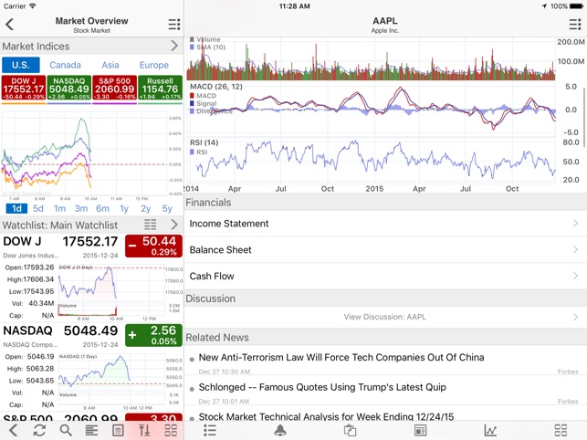
Task: Select 2y chart range
Action: pos(146,208)
